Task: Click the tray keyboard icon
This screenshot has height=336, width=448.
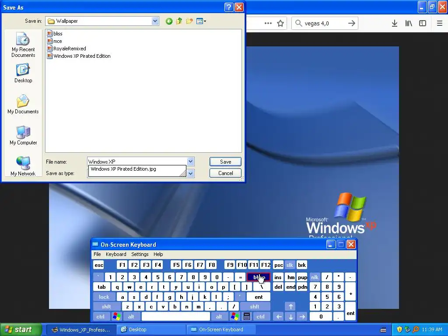Action: coord(383,330)
